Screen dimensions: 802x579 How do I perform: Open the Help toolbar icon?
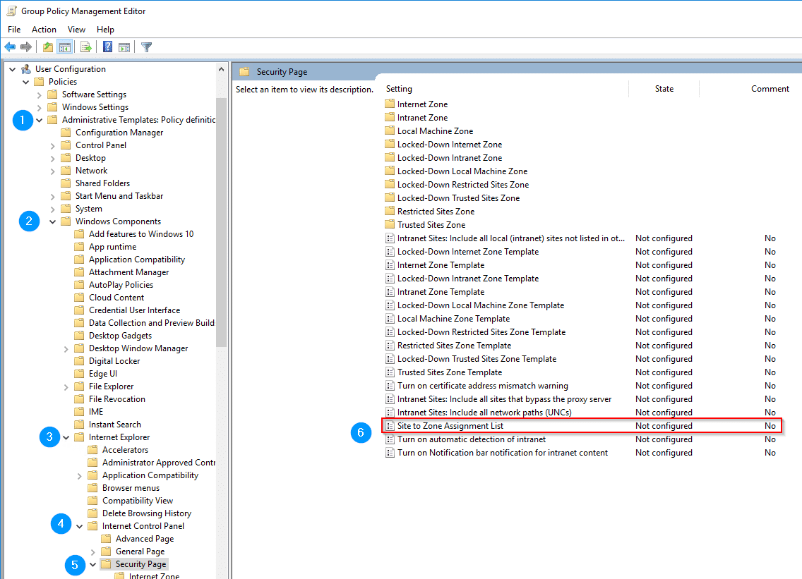(107, 47)
